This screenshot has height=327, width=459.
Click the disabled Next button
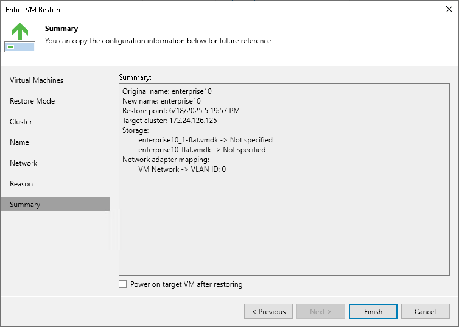(x=321, y=312)
